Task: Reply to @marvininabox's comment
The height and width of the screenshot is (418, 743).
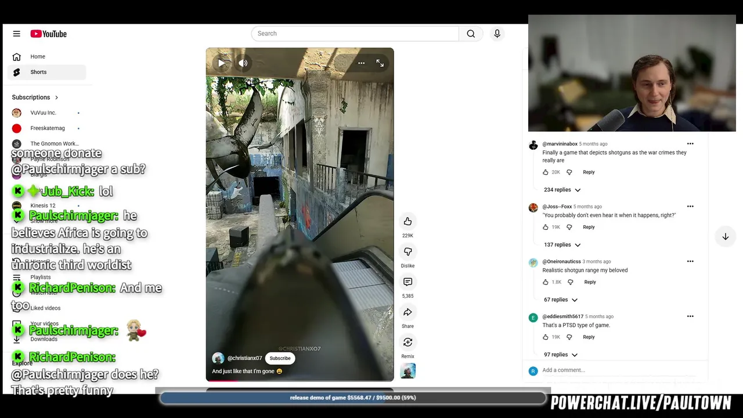Action: pos(589,172)
